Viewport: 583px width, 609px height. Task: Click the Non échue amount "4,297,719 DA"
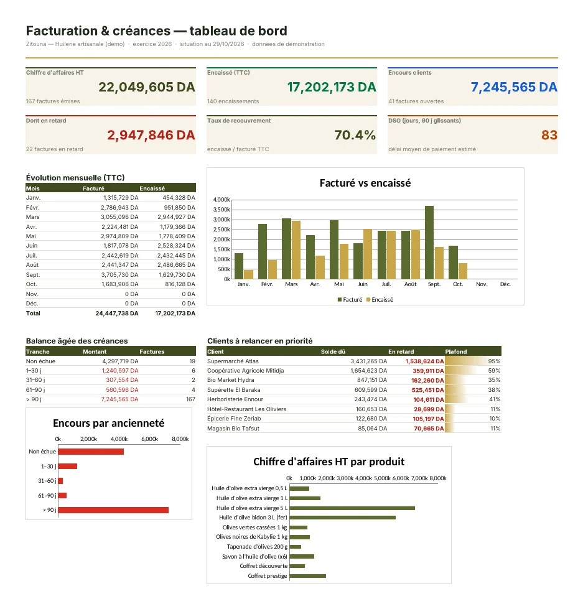pyautogui.click(x=121, y=361)
